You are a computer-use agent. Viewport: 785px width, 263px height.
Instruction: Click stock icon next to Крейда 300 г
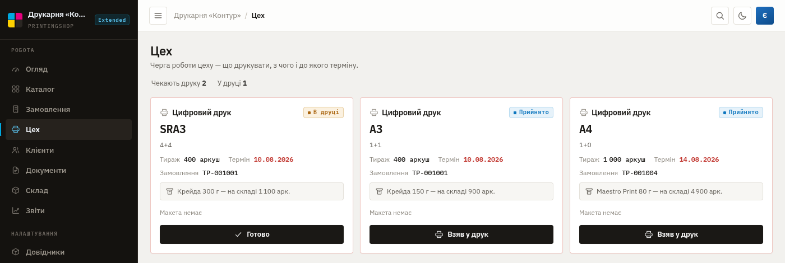click(x=170, y=191)
